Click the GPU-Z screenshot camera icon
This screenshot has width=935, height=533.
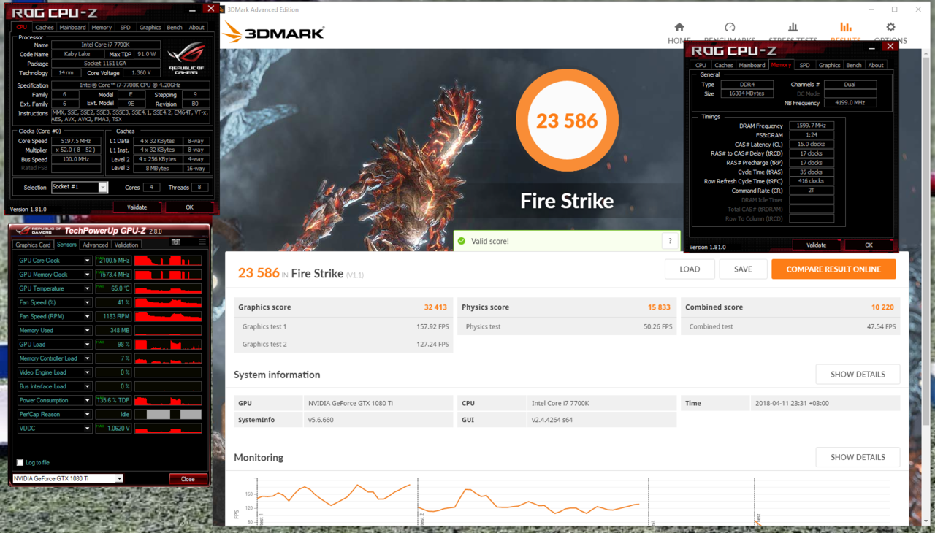(175, 242)
